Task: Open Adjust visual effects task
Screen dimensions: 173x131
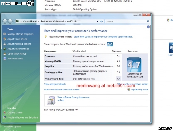Action: point(17,39)
